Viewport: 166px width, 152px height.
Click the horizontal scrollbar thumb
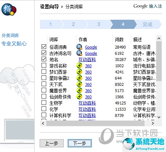click(95, 123)
